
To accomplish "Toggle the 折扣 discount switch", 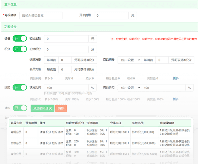I will [x=20, y=87].
